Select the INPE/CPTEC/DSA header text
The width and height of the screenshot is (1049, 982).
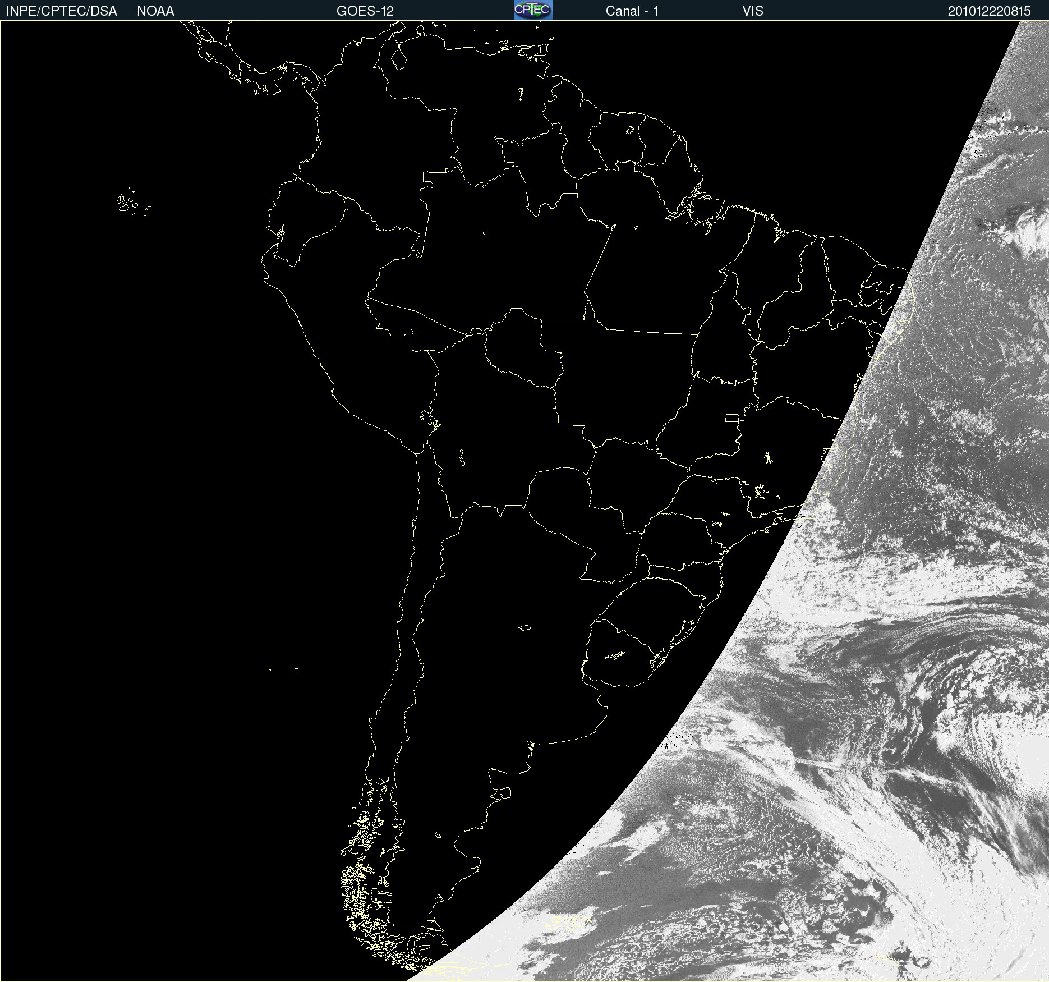[61, 11]
